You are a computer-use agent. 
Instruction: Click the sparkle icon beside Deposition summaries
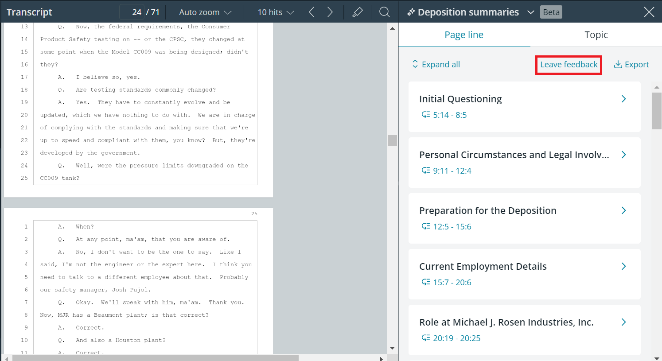(x=411, y=12)
